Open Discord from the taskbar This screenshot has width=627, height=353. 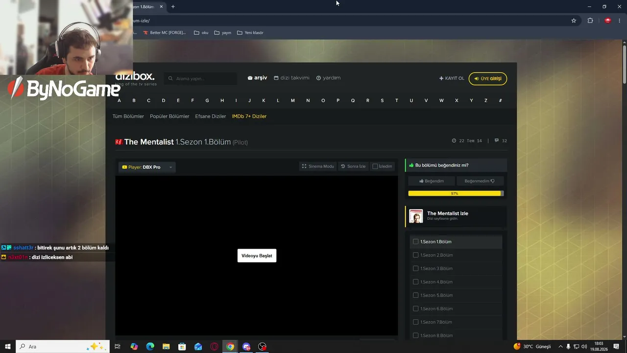point(246,347)
